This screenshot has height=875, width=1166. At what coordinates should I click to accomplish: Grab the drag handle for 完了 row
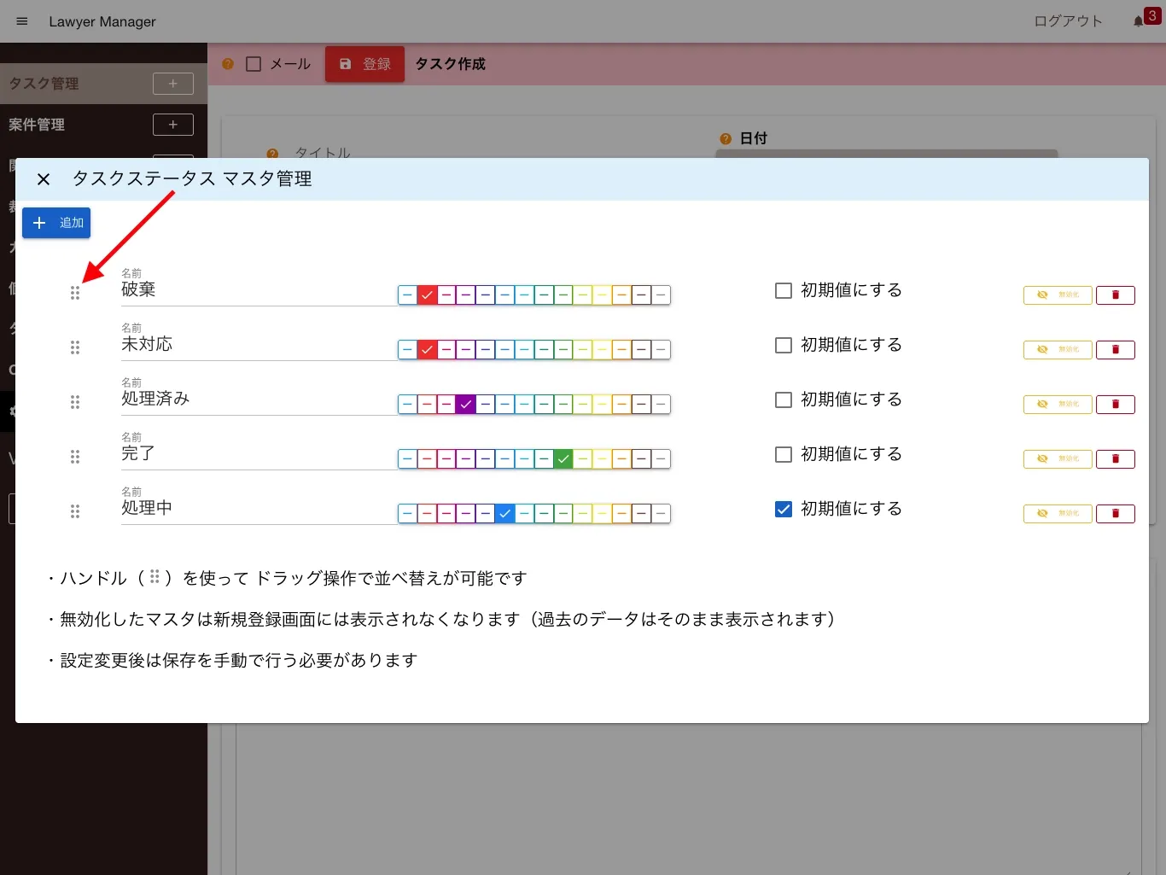tap(75, 457)
